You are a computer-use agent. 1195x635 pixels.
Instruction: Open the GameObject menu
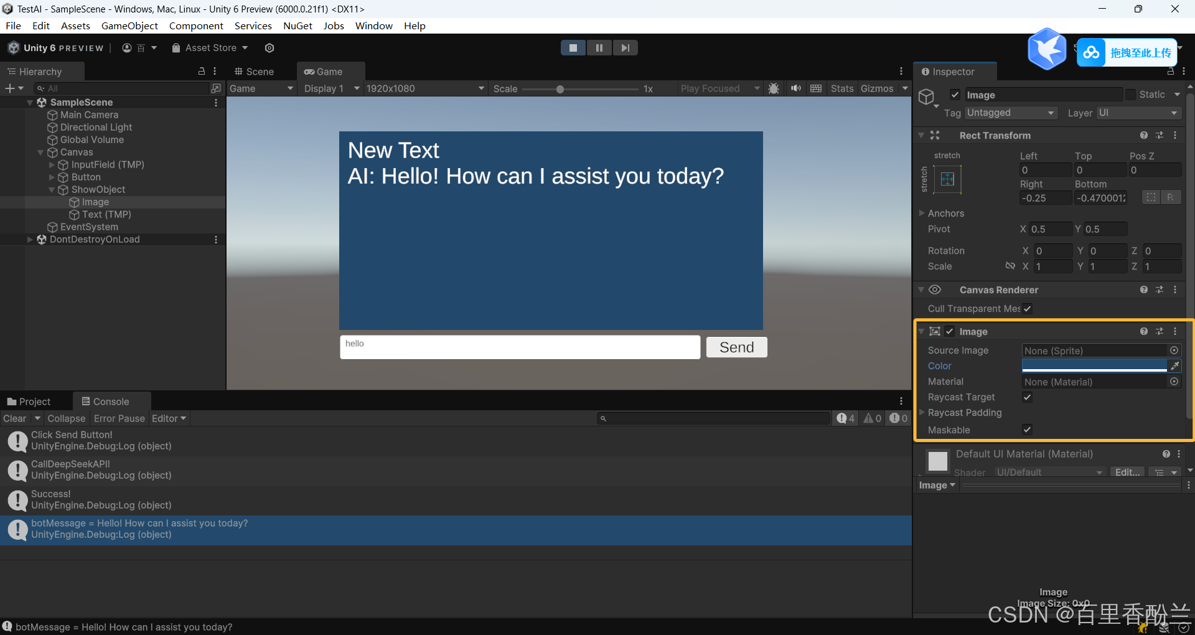pyautogui.click(x=129, y=26)
